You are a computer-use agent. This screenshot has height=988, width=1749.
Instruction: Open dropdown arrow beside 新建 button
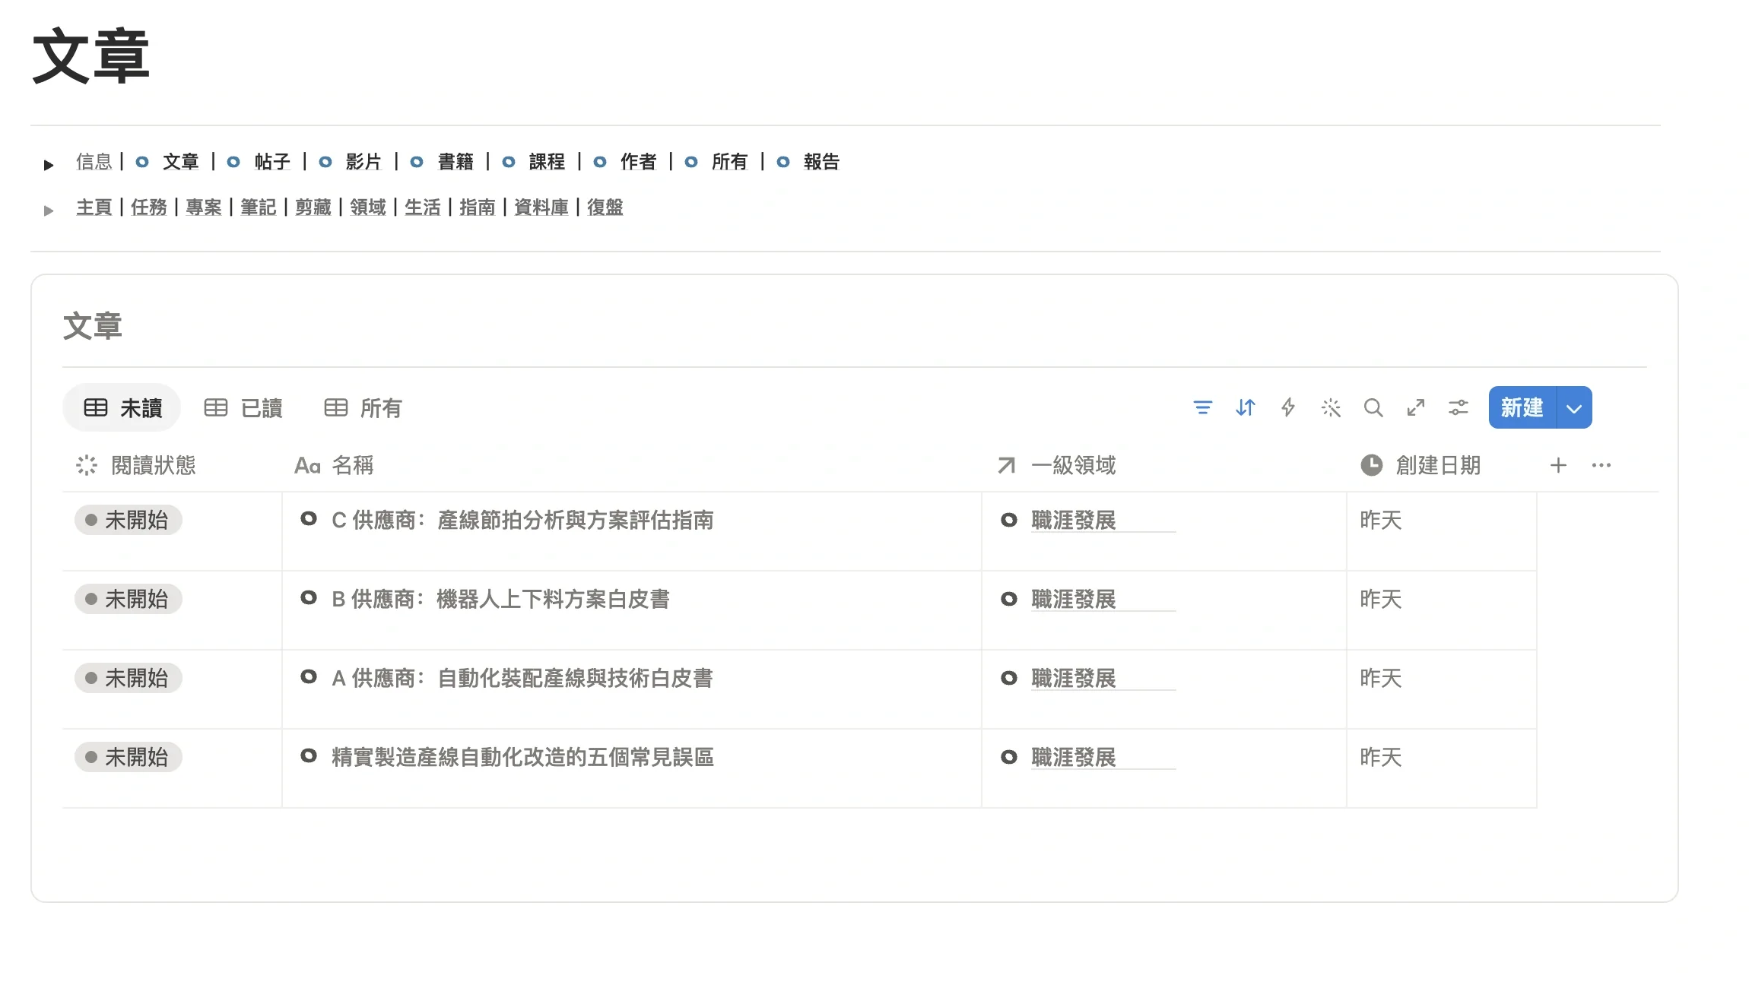coord(1574,408)
